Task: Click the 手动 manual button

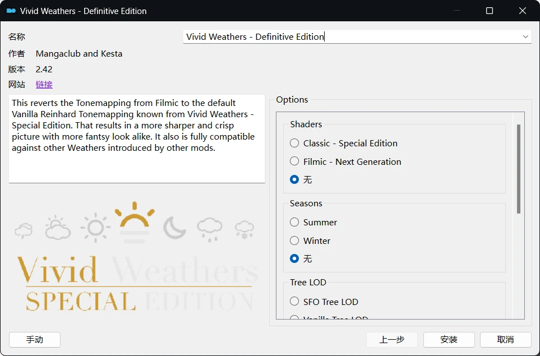Action: click(35, 340)
